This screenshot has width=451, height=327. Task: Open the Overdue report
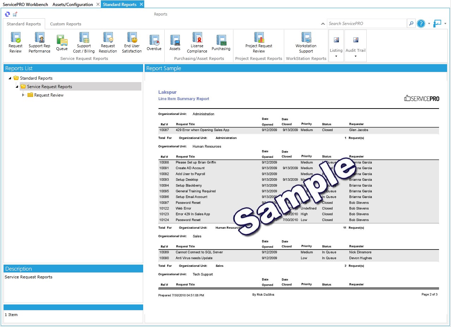154,43
